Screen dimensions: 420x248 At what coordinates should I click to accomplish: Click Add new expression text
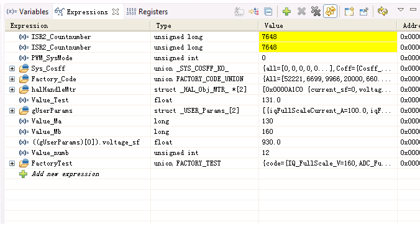pos(65,174)
